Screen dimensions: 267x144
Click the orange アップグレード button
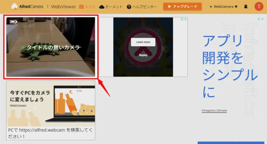click(182, 7)
